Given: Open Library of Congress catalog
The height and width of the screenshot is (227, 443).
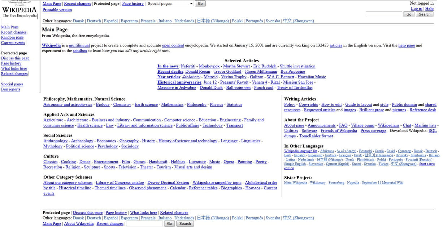Looking at the screenshot, I should (120, 183).
